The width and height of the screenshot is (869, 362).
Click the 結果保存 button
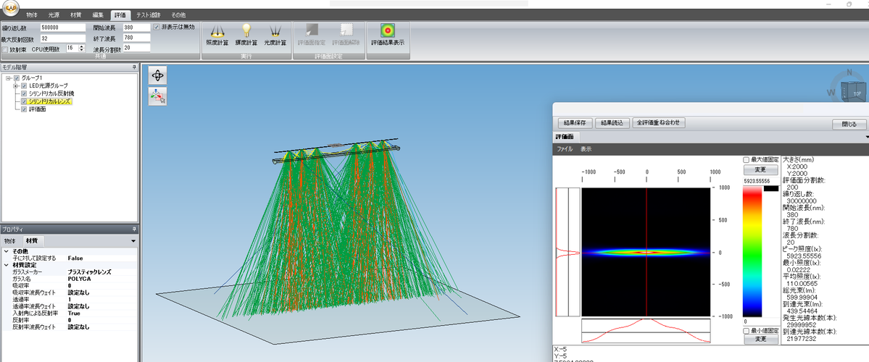point(575,123)
